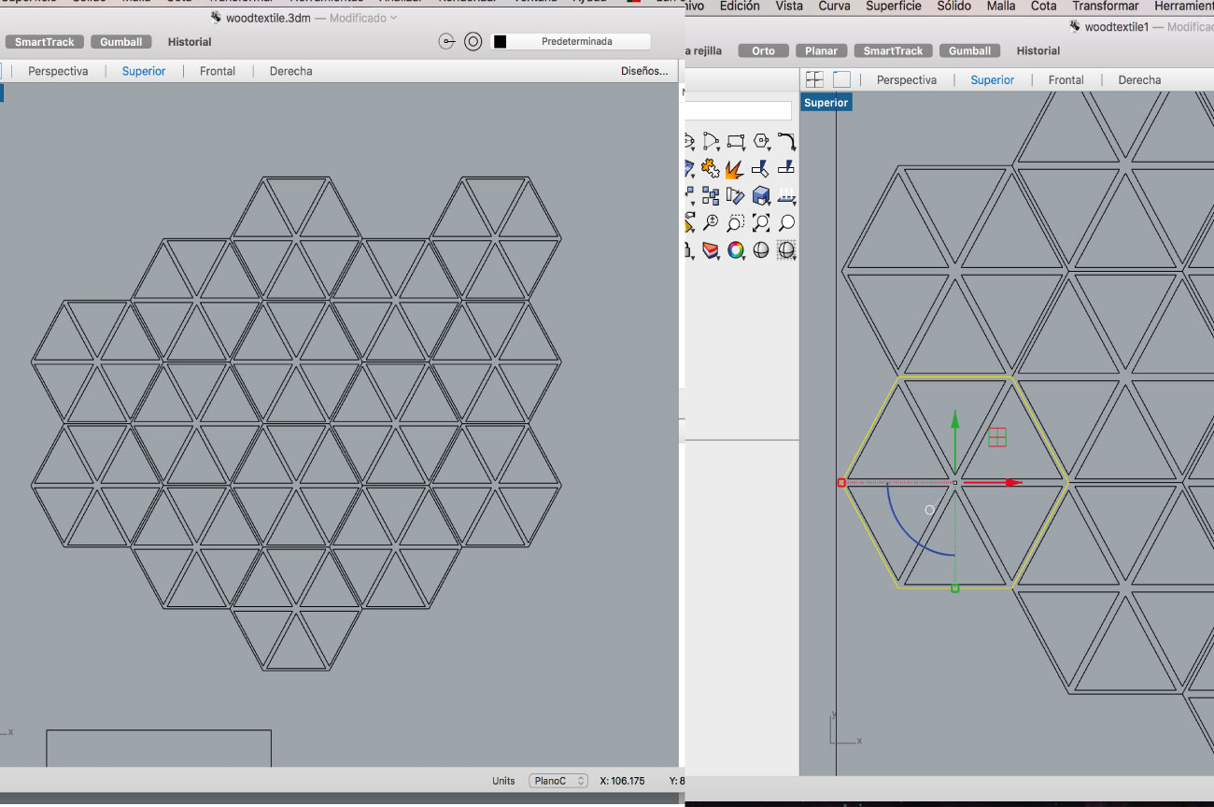Click the zoom selected magnifier icon
The image size is (1214, 807).
(786, 222)
